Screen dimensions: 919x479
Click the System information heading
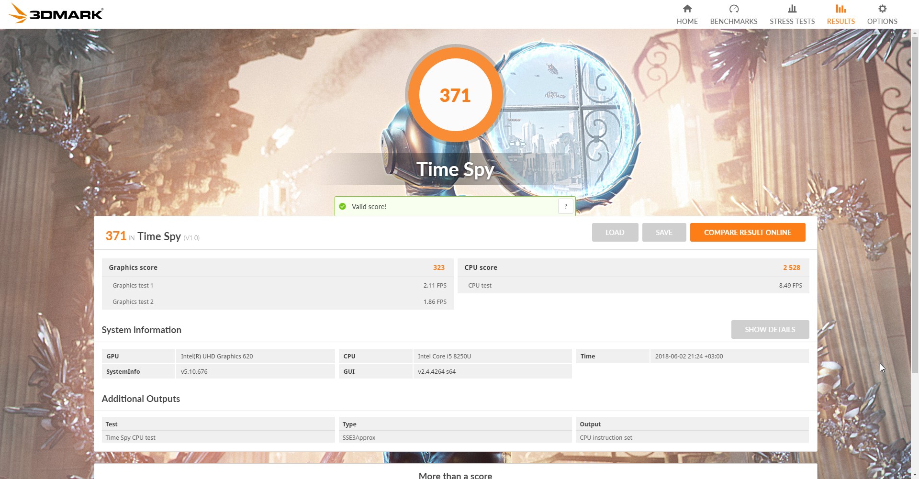point(142,330)
